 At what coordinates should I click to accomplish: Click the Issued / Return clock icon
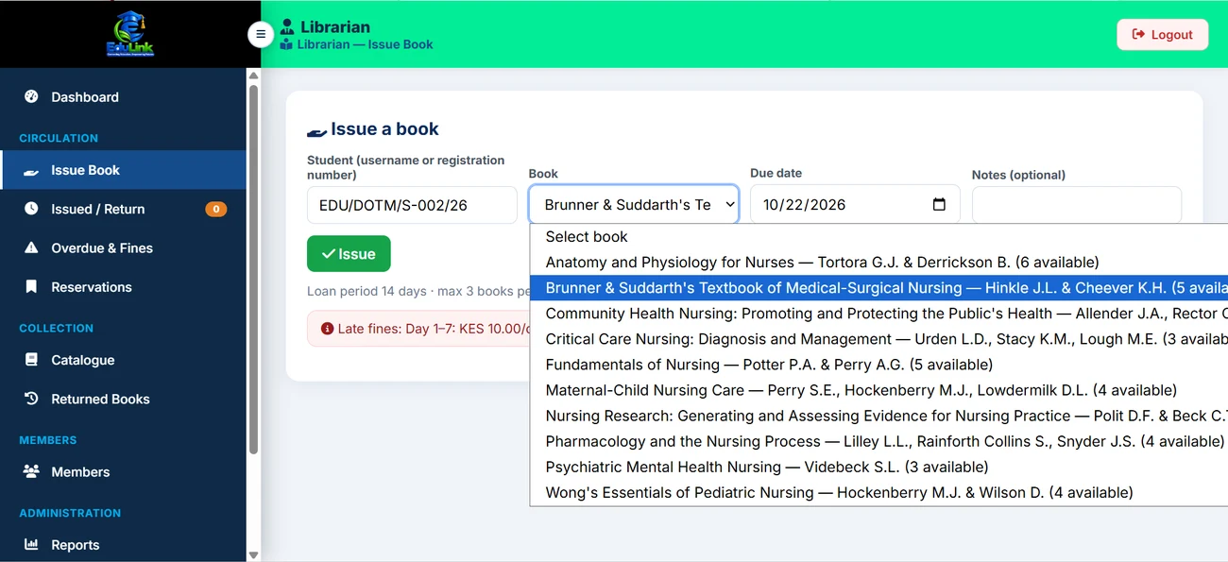point(31,209)
